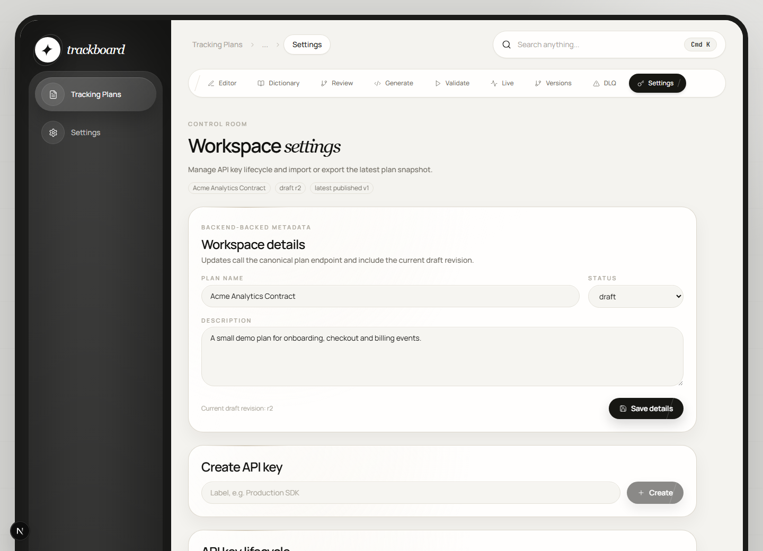Screen dimensions: 763x551
Task: Switch to the Editor tab
Action: tap(222, 83)
